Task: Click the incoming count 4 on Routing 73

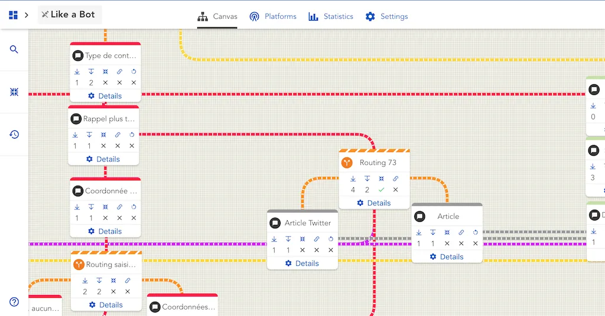Action: point(353,190)
